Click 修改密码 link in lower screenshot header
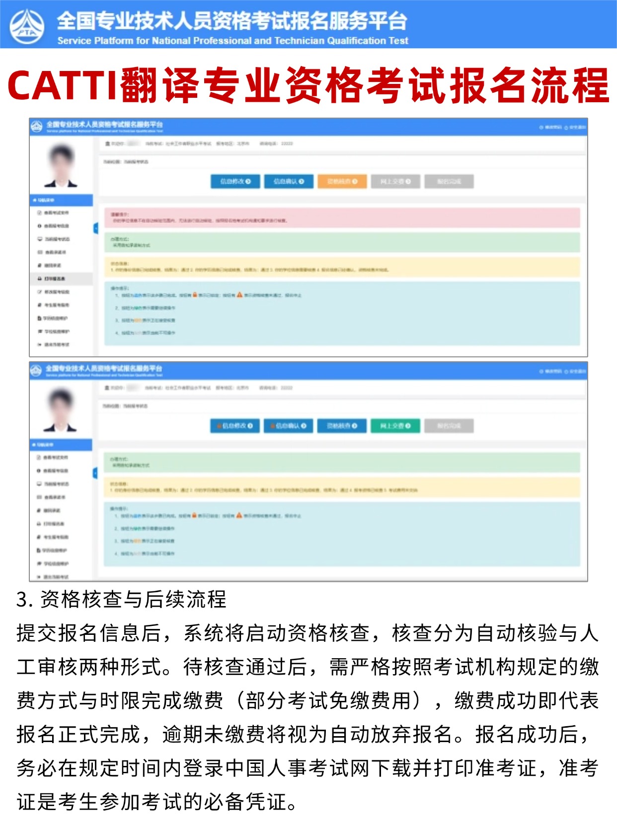617x822 pixels. tap(551, 372)
